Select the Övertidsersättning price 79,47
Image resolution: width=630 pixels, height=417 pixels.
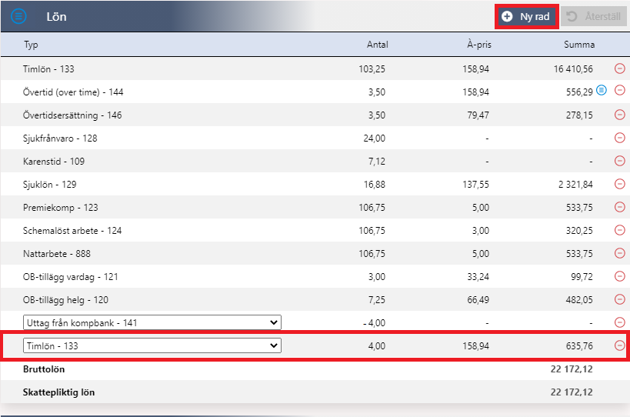point(478,115)
